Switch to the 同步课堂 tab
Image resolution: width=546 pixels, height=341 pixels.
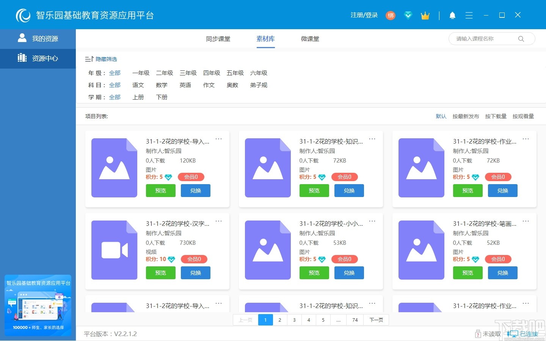[218, 39]
